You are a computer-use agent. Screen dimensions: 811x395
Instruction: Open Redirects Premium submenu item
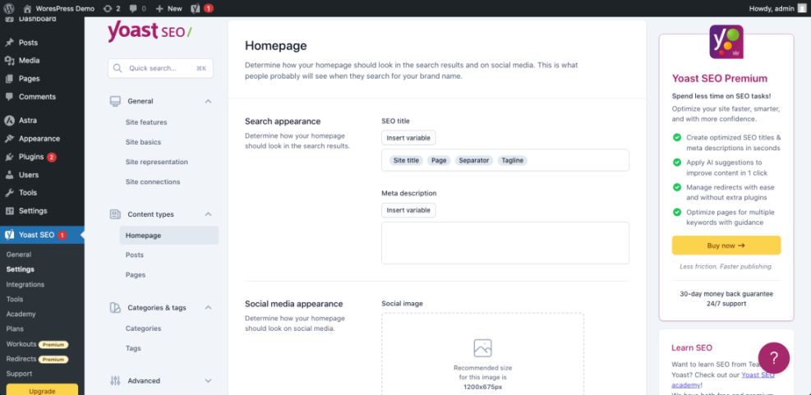(x=37, y=359)
